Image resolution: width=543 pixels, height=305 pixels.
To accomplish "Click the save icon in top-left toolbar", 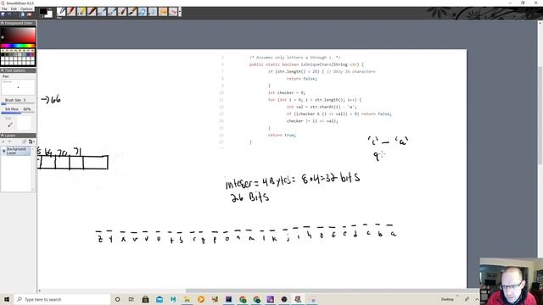I will (x=3, y=14).
